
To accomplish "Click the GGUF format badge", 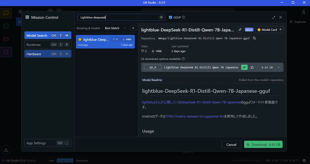I will pyautogui.click(x=249, y=30).
